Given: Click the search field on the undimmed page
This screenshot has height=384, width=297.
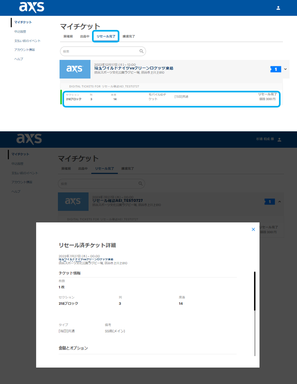Looking at the screenshot, I should (x=100, y=51).
